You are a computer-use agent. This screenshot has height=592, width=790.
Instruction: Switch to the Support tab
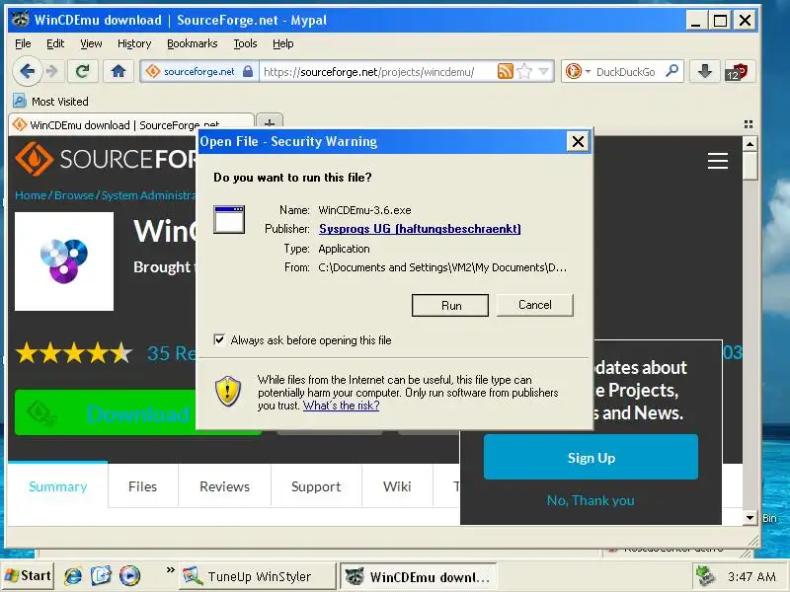click(x=316, y=486)
